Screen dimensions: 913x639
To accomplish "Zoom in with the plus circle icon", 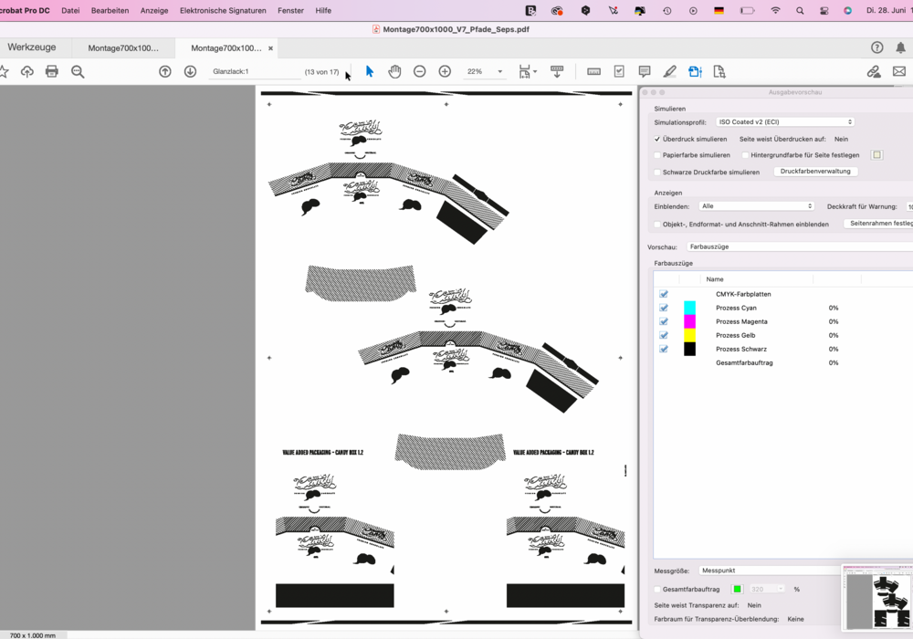I will [445, 71].
